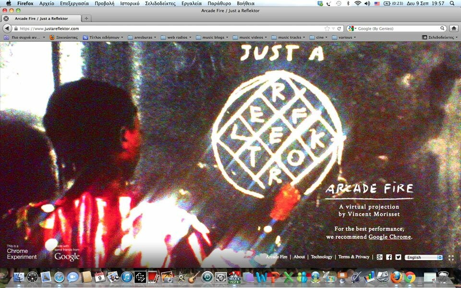Open iMovie star icon in the dock
Image resolution: width=461 pixels, height=288 pixels.
coord(181,277)
